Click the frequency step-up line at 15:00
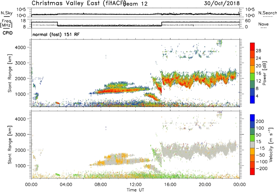Screen dimensions: 277x192 tap(162, 24)
